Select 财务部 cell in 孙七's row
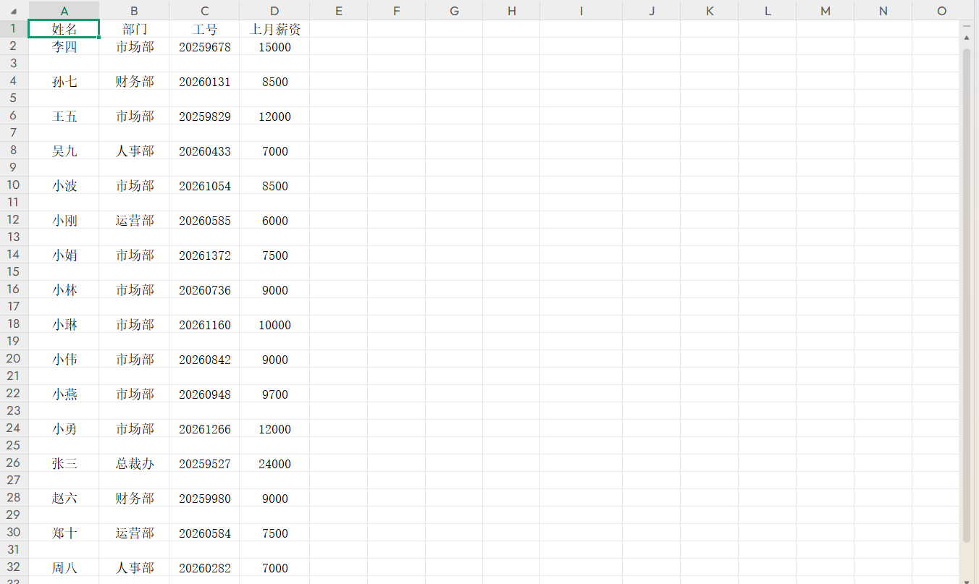 [x=135, y=82]
